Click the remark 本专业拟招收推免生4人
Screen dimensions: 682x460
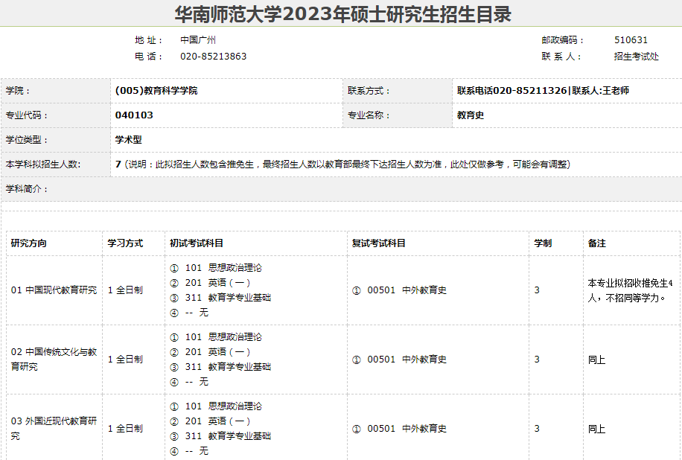pyautogui.click(x=630, y=290)
